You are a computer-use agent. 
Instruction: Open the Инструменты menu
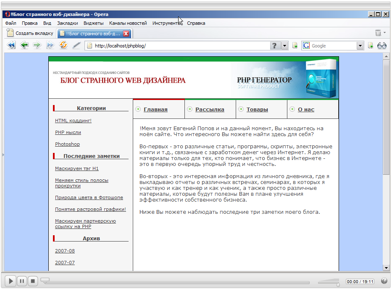pyautogui.click(x=167, y=23)
